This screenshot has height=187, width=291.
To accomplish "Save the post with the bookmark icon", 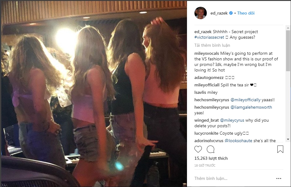I will tap(280, 149).
